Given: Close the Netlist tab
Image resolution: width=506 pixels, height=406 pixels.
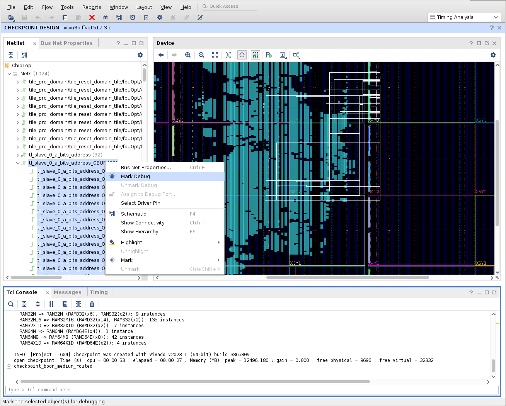Looking at the screenshot, I should point(35,44).
